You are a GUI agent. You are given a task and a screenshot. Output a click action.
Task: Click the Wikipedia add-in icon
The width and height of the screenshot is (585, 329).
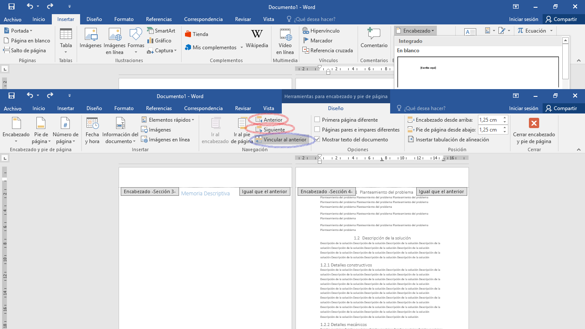(x=257, y=39)
